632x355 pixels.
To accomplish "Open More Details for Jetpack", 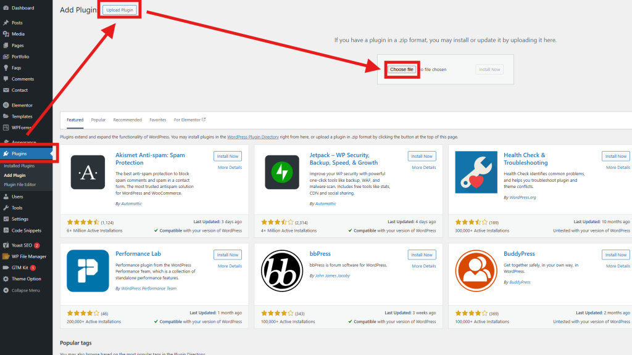I will point(423,168).
